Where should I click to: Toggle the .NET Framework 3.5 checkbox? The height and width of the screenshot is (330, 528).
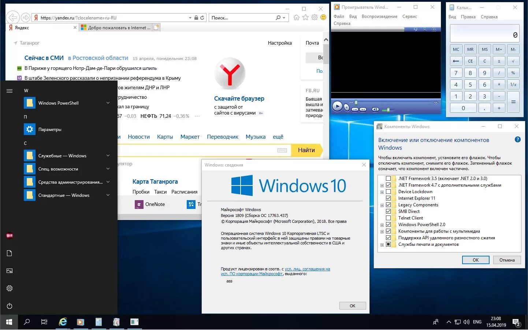pyautogui.click(x=388, y=179)
